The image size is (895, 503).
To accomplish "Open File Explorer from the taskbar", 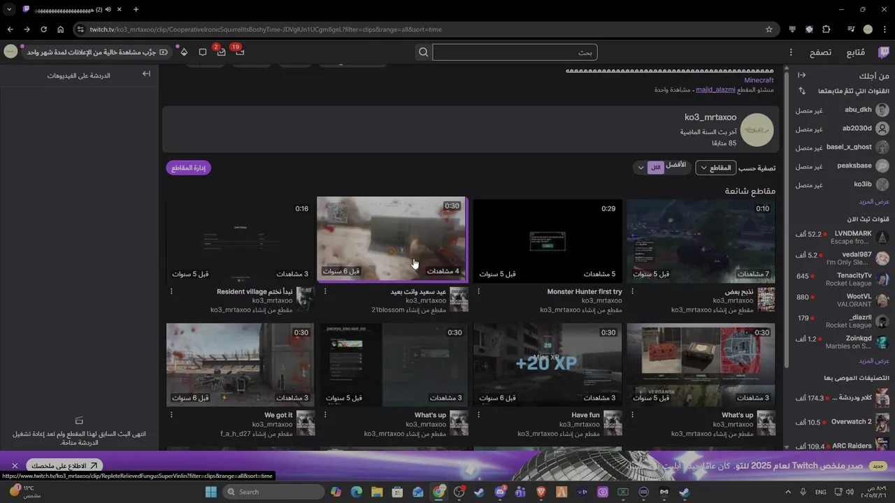I will tap(377, 492).
